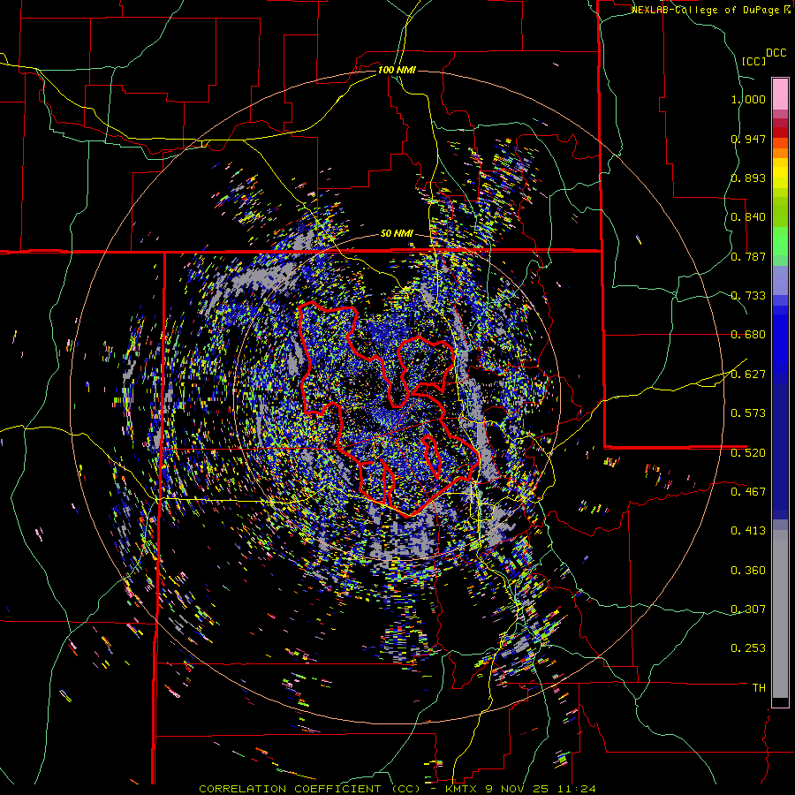Click the 0.893 color scale value
This screenshot has height=795, width=795.
pyautogui.click(x=748, y=178)
